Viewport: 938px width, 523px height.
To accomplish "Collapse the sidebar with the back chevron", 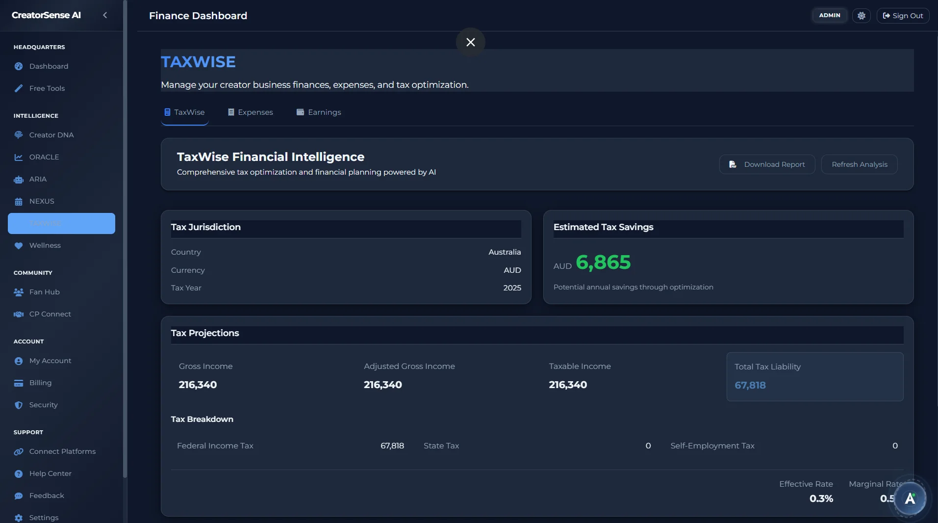I will 105,15.
